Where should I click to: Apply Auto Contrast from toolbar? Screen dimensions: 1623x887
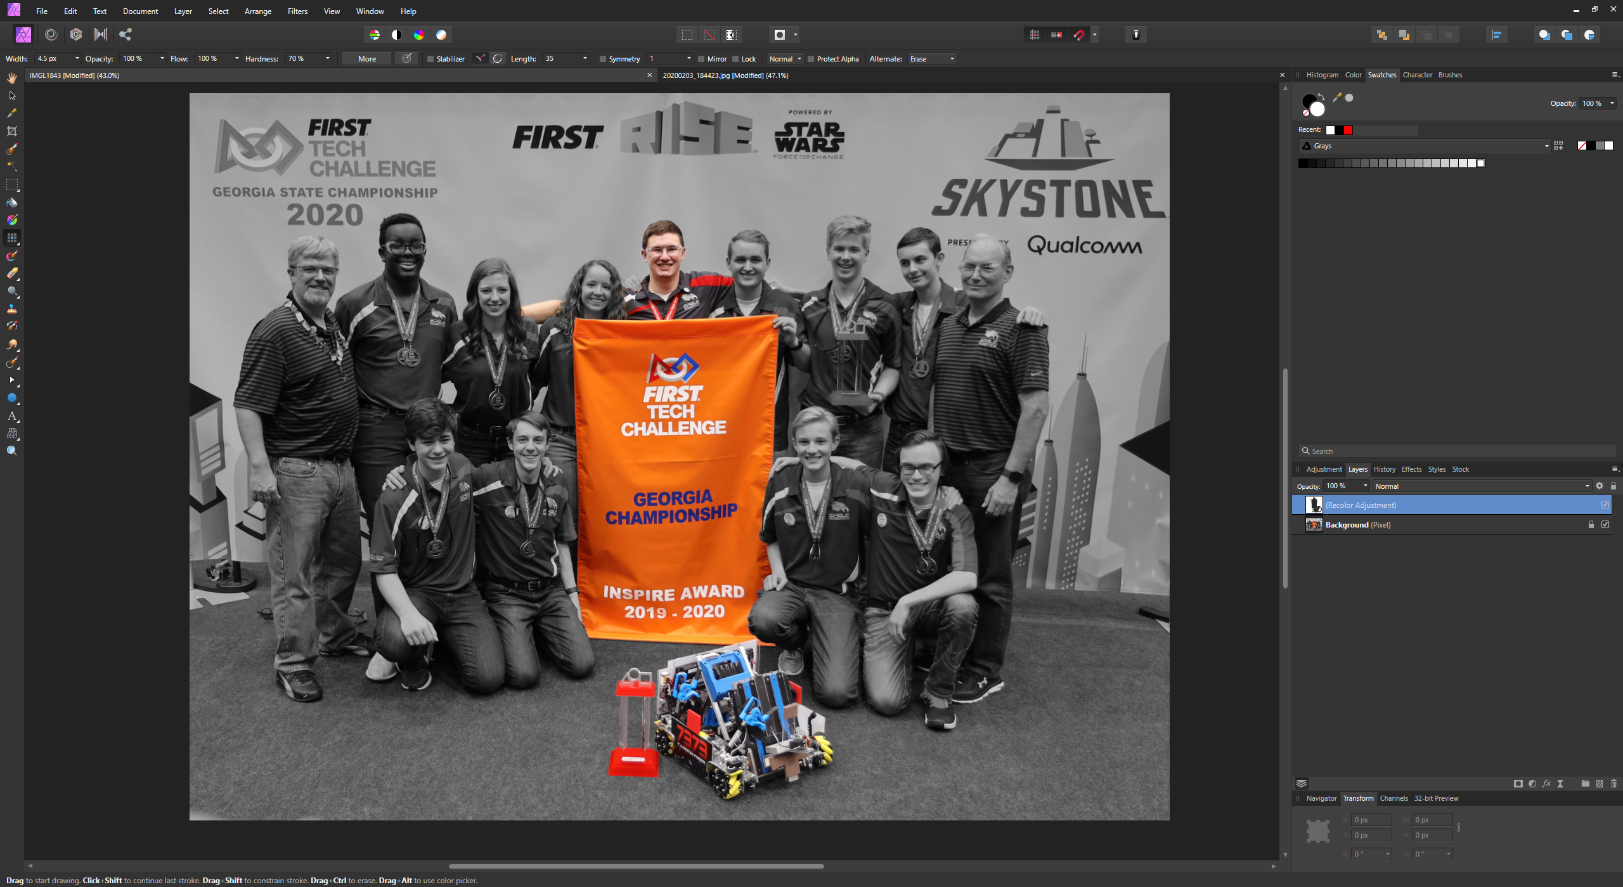tap(397, 35)
